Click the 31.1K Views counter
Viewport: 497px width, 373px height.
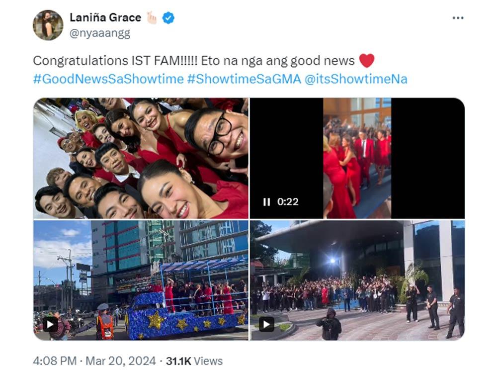click(x=194, y=361)
